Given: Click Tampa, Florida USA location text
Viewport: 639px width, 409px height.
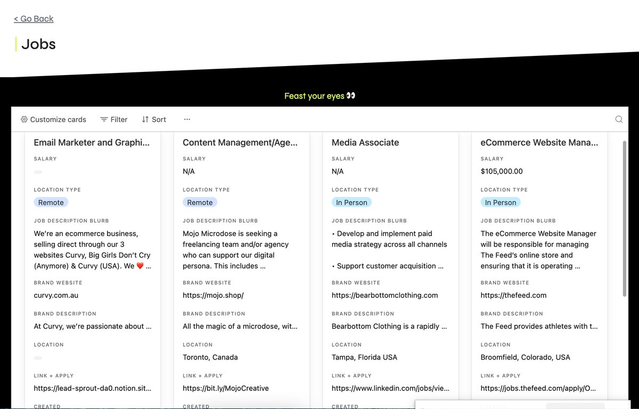Looking at the screenshot, I should pos(364,357).
